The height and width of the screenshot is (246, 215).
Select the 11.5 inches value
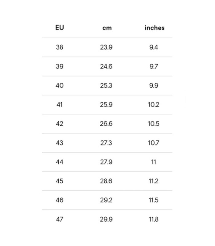coord(154,200)
